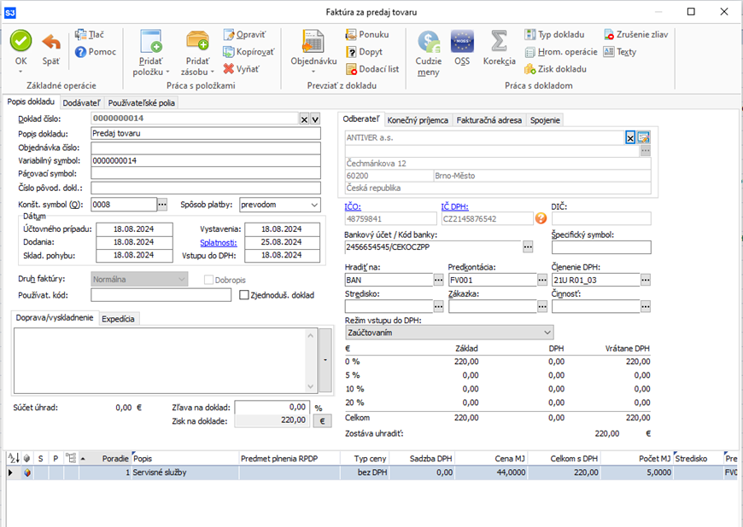Open the Cudzie meny currency icon
Viewport: 743px width, 527px height.
coord(429,43)
